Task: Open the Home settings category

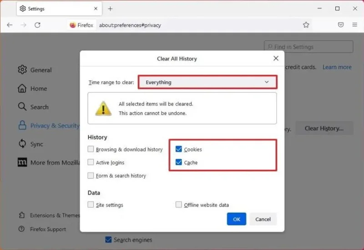Action: [x=32, y=88]
